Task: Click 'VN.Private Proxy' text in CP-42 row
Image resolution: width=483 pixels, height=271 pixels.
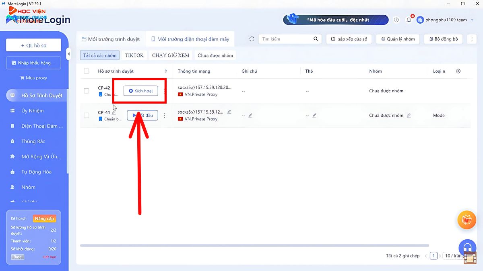Action: pyautogui.click(x=201, y=94)
